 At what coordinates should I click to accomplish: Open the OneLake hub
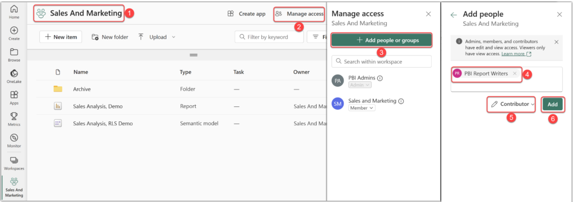click(x=14, y=76)
